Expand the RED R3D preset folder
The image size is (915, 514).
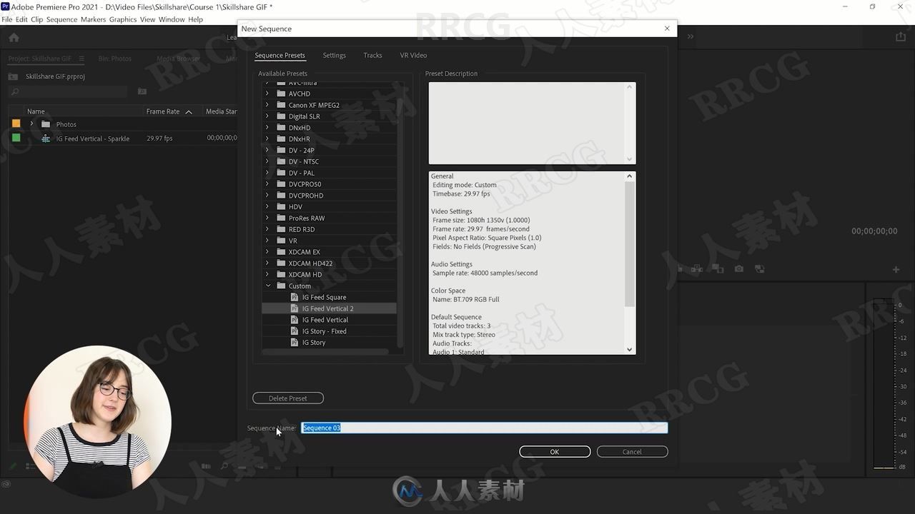coord(267,229)
